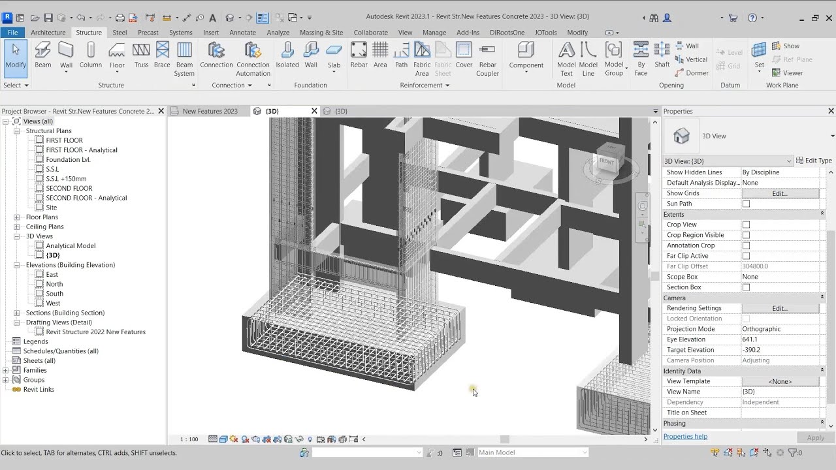Click the 3D view vertical scrollbar
Screen dimensions: 836x470
(655, 275)
